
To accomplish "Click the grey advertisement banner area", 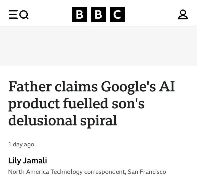I will click(x=98, y=46).
